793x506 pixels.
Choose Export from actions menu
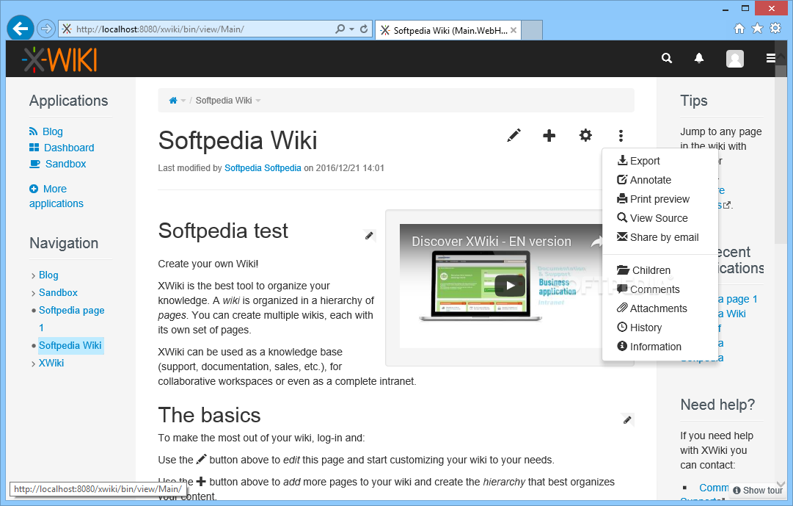coord(638,161)
